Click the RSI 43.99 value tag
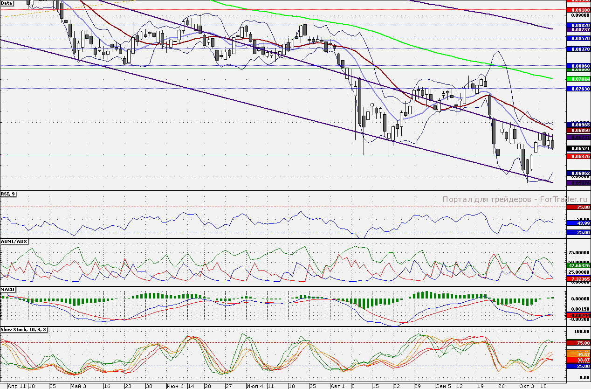591x389 pixels. click(x=578, y=223)
